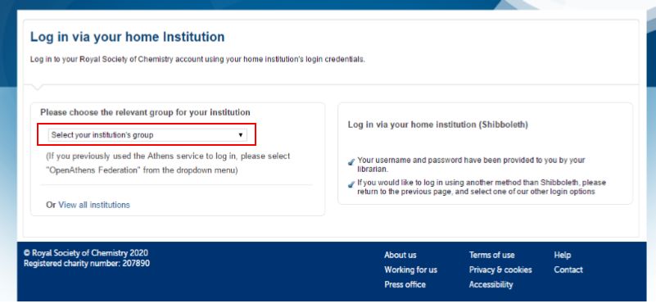Click the OpenAthens Federation hint text
656x308 pixels.
(x=168, y=163)
